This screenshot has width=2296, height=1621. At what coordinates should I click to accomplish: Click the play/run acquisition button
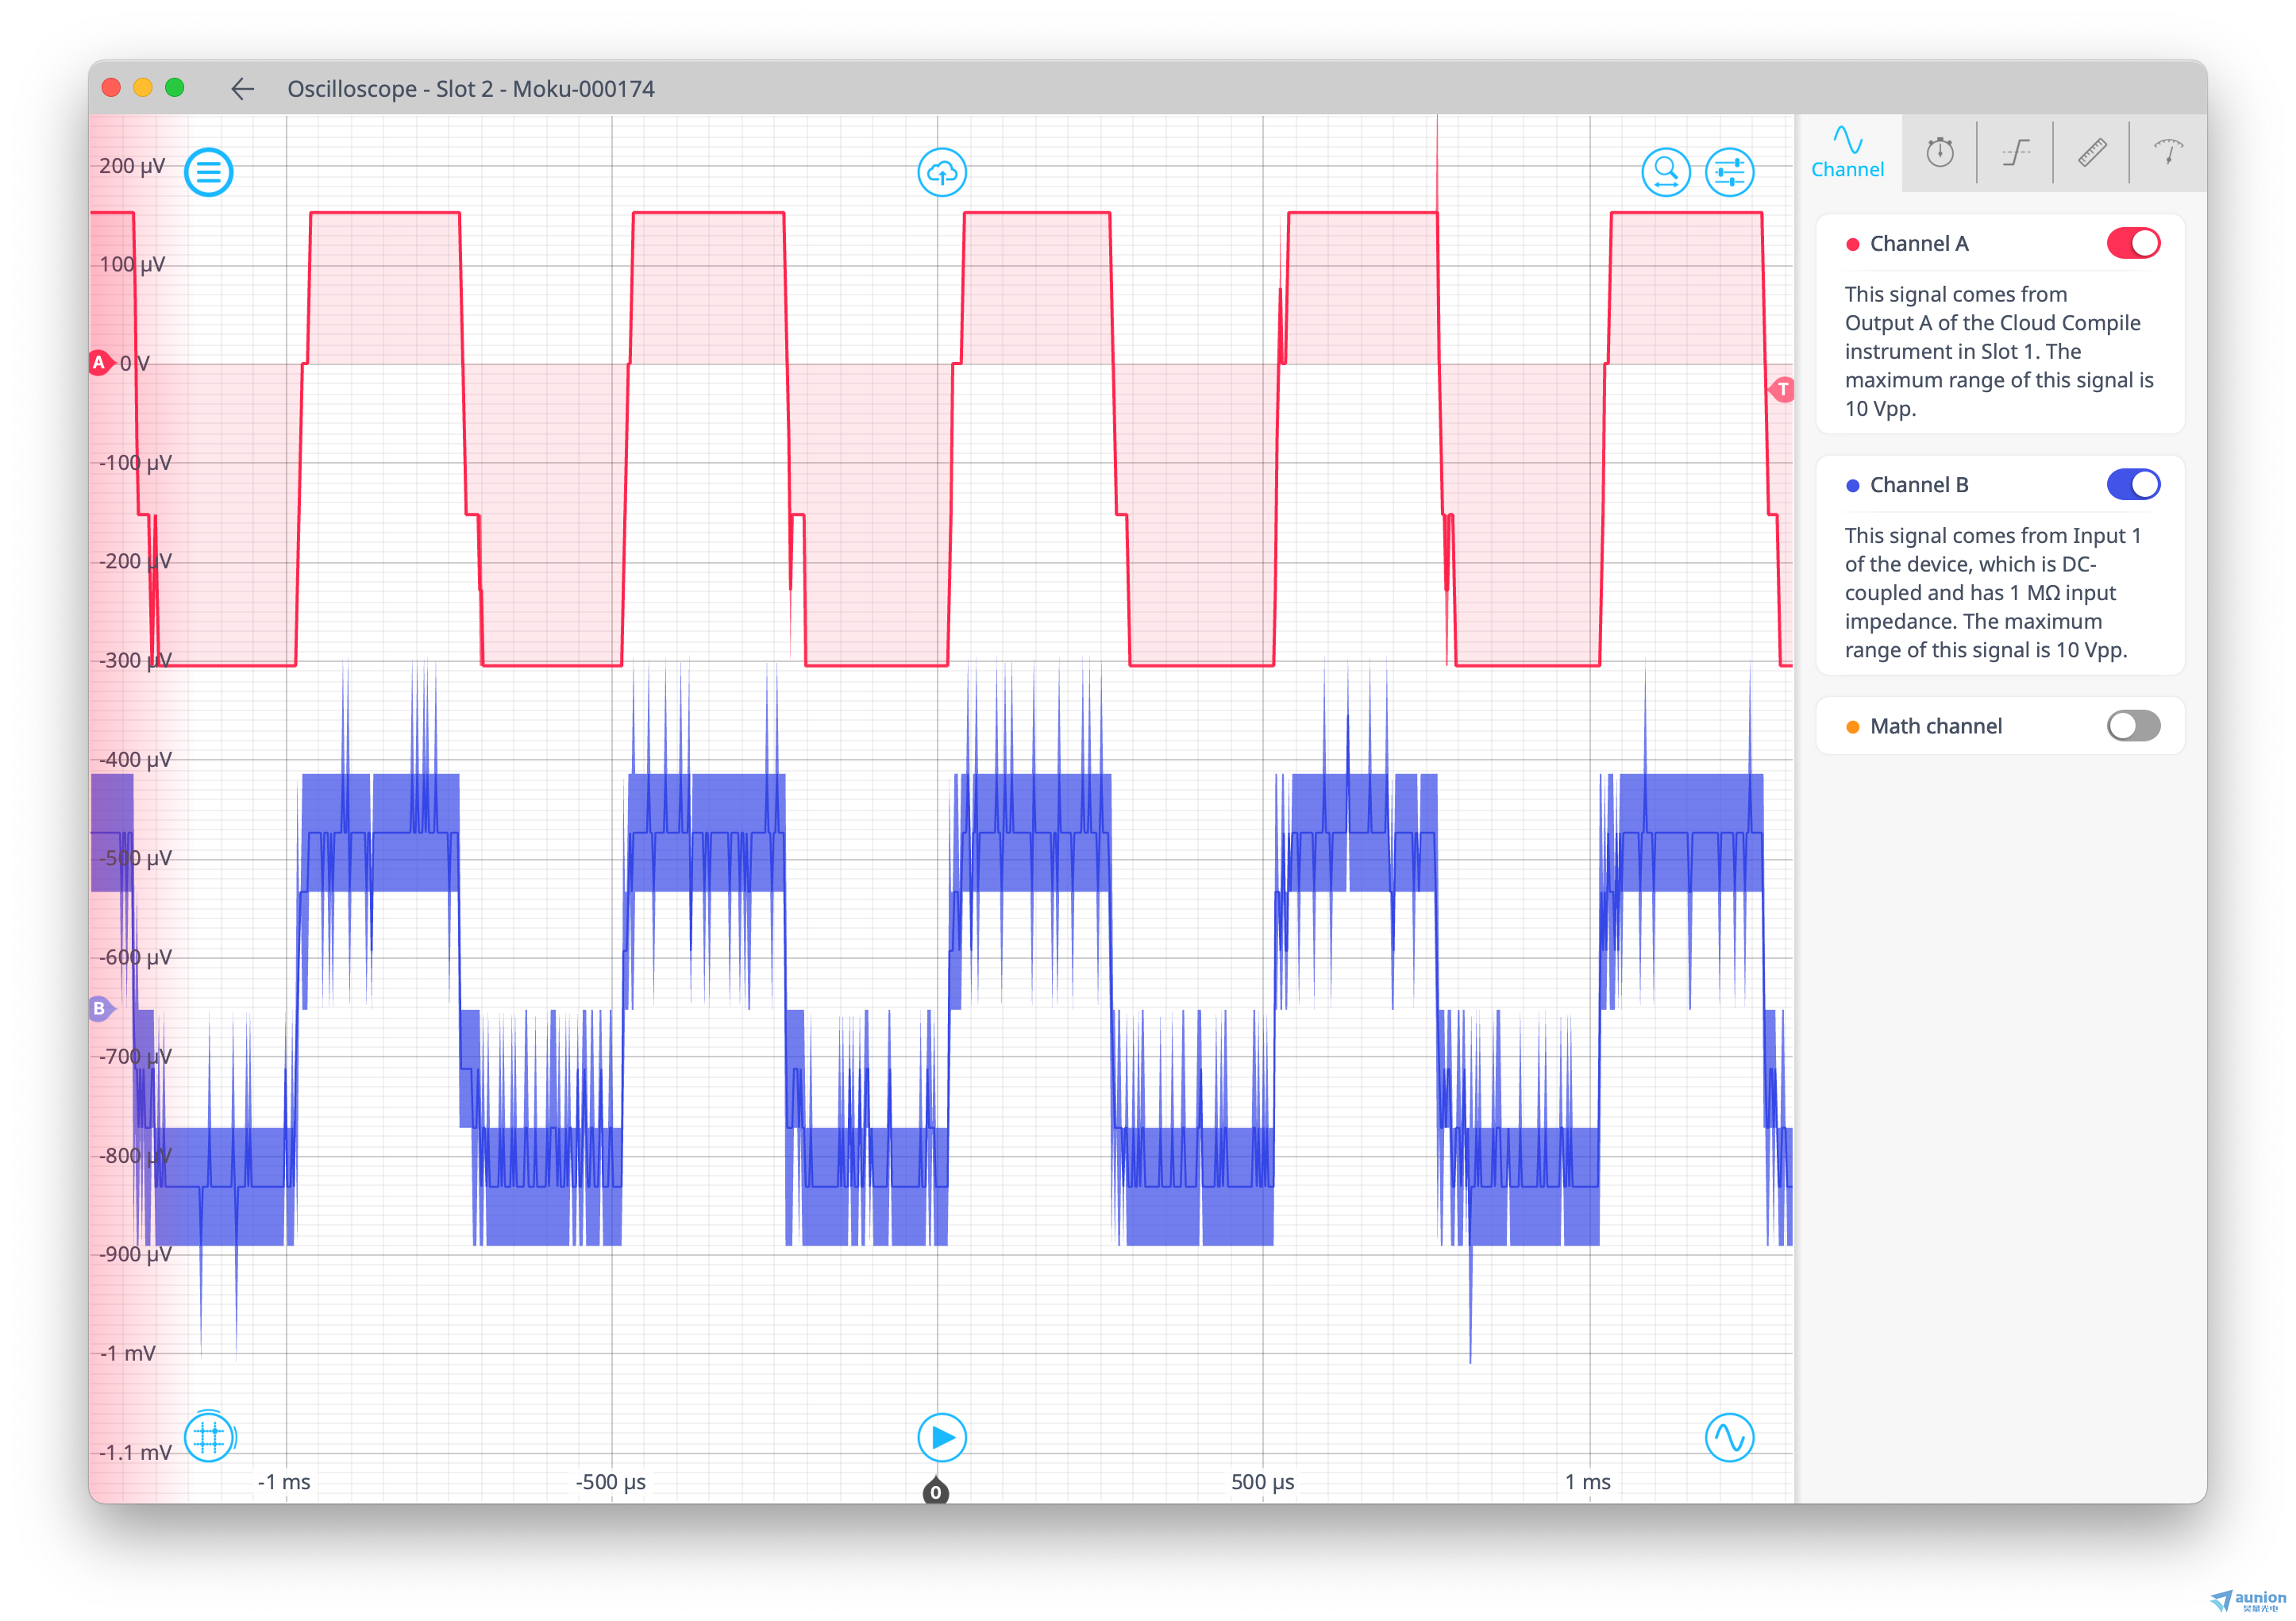coord(942,1437)
